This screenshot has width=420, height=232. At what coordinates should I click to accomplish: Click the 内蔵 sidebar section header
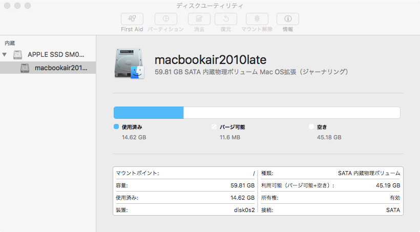(x=10, y=43)
